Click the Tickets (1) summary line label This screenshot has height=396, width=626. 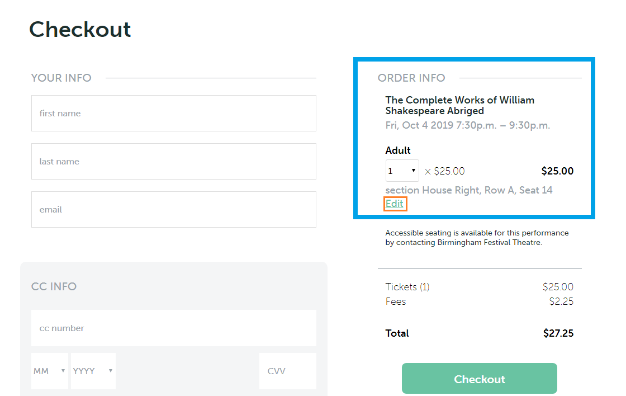point(407,287)
